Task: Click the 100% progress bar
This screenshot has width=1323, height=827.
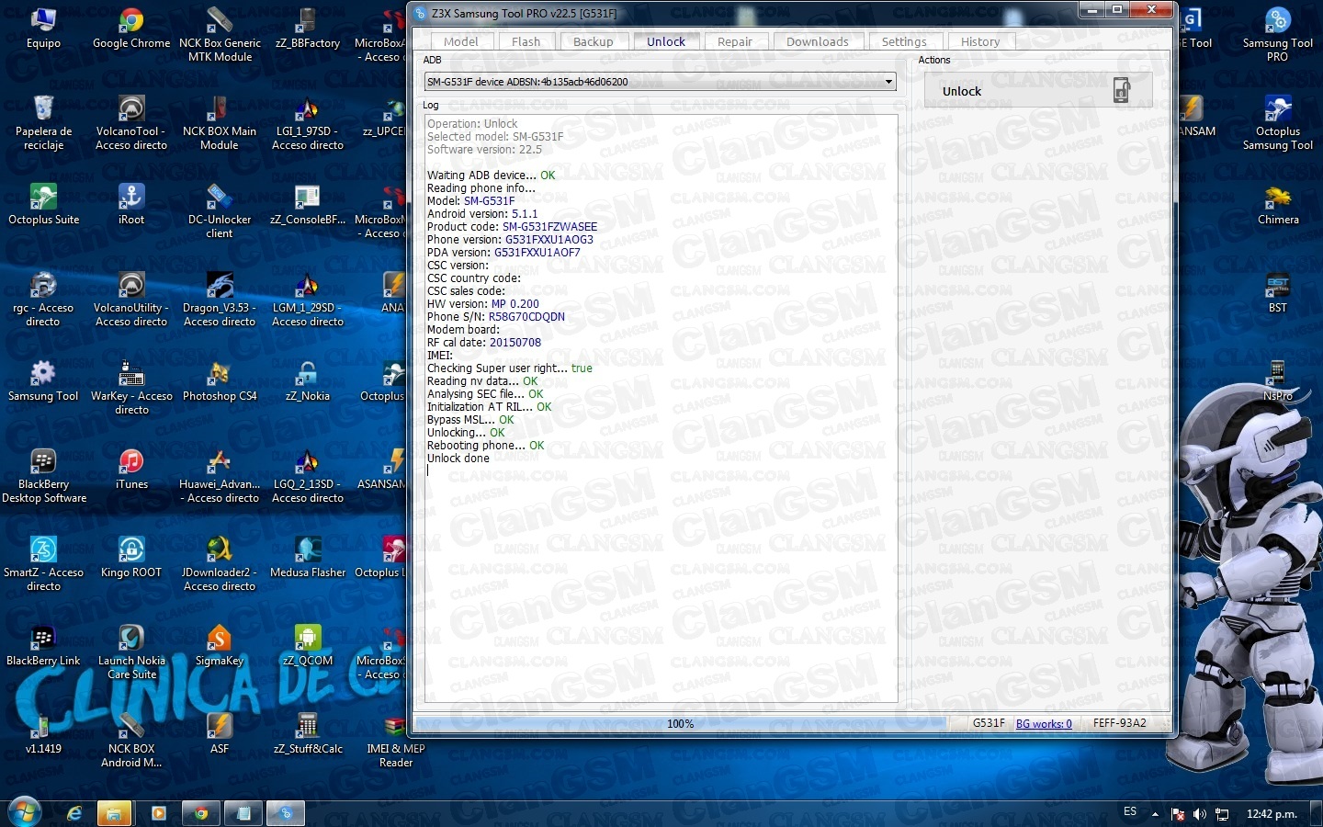Action: point(680,724)
